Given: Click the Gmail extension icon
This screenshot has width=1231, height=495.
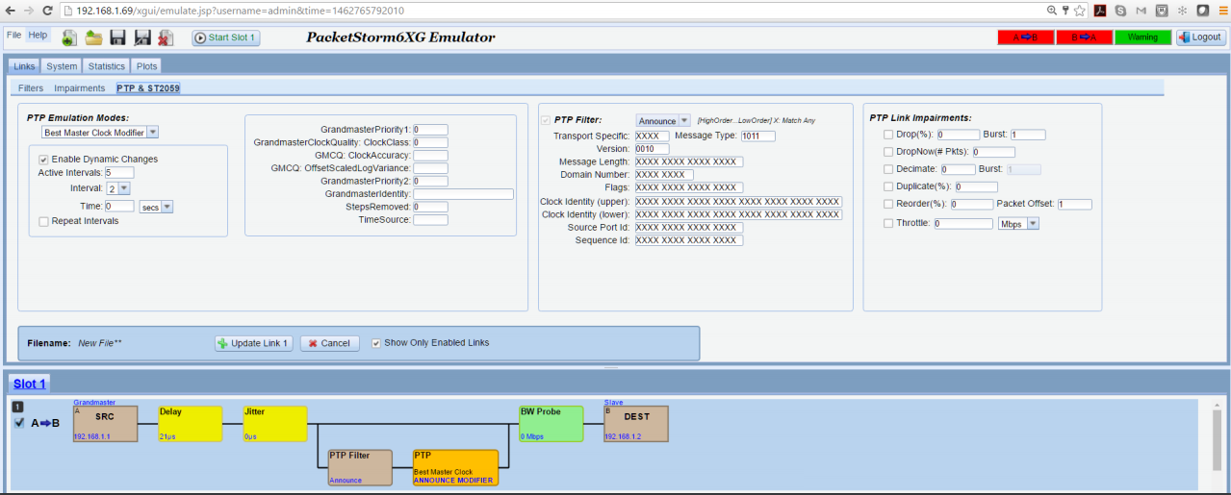Looking at the screenshot, I should [1141, 11].
